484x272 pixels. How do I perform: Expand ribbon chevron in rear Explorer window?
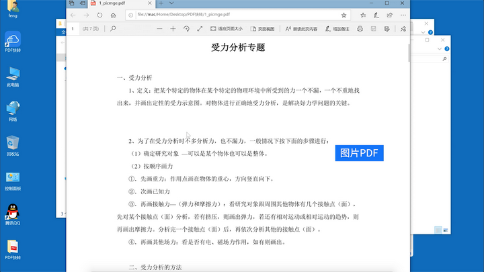(x=423, y=32)
